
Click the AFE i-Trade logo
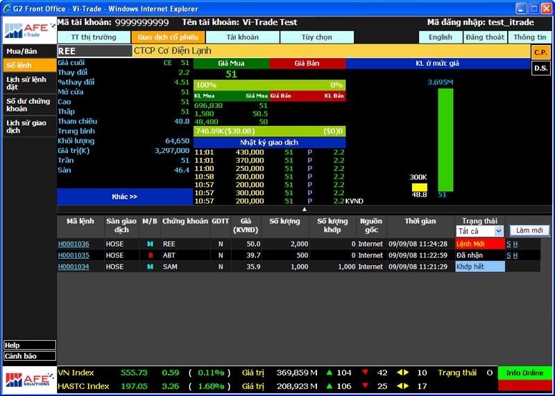pyautogui.click(x=29, y=30)
